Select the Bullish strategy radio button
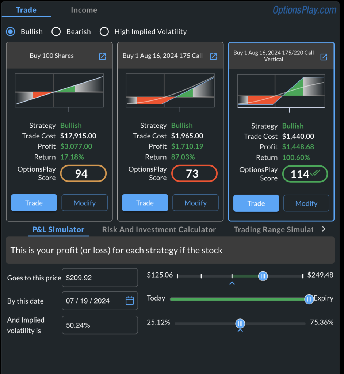 point(10,32)
